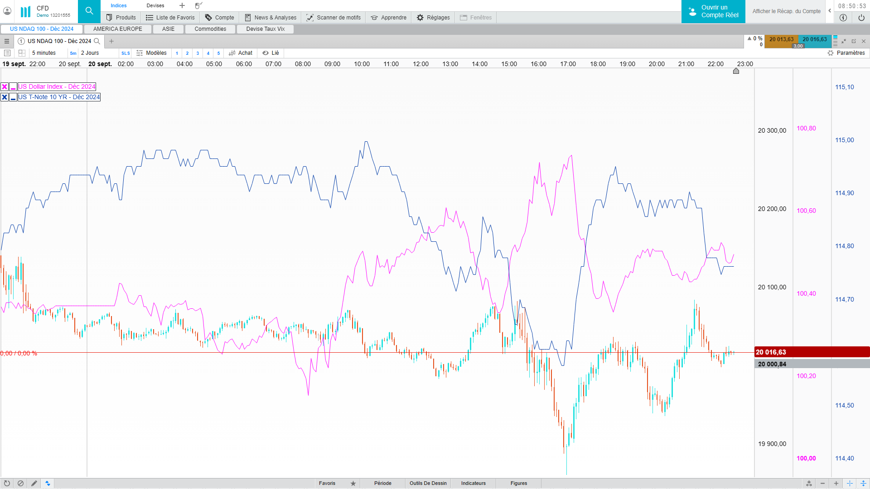Open the Scanner de motifs tool
Screen dimensions: 870x489
pyautogui.click(x=333, y=18)
